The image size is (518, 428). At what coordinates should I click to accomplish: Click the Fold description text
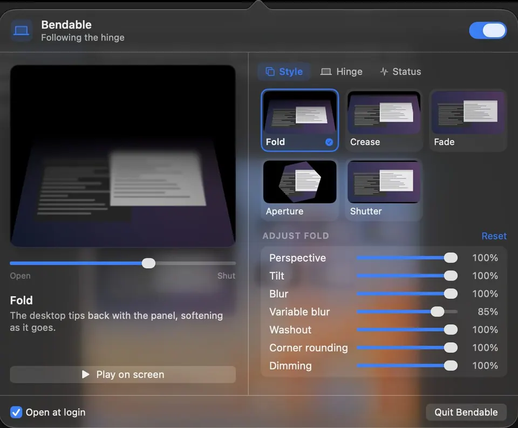pyautogui.click(x=117, y=321)
